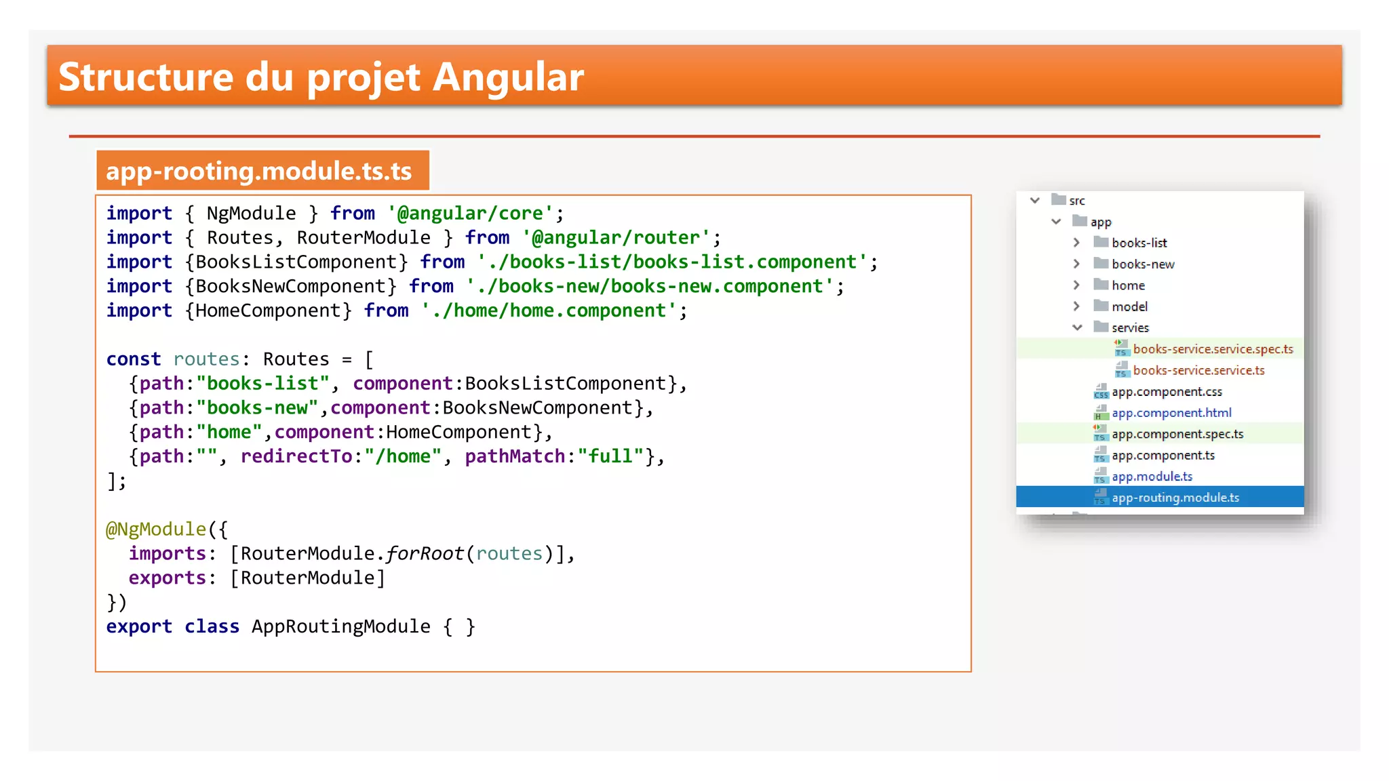Click './books-new/books-new.component' path string
Image resolution: width=1389 pixels, height=781 pixels.
point(649,286)
